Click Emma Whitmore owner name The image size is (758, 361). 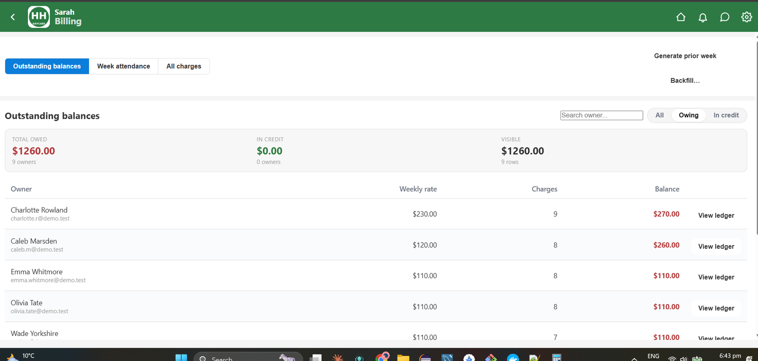(x=36, y=272)
